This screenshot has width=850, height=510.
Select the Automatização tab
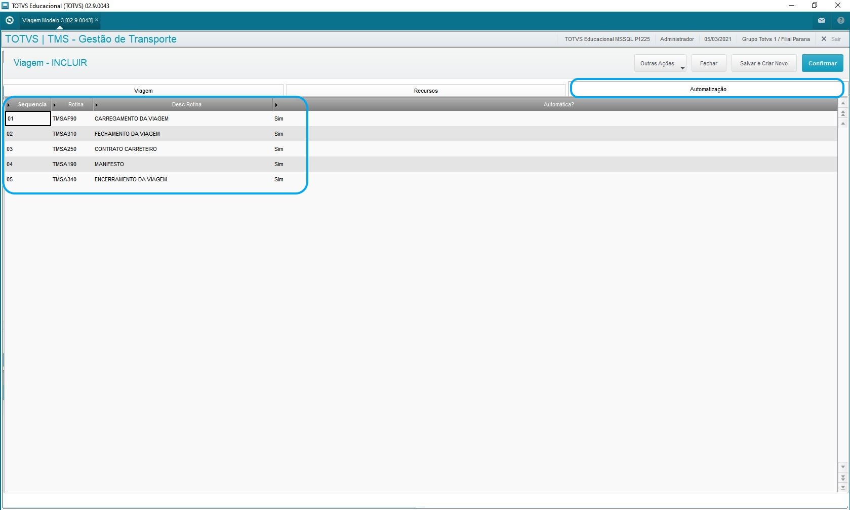pos(707,89)
